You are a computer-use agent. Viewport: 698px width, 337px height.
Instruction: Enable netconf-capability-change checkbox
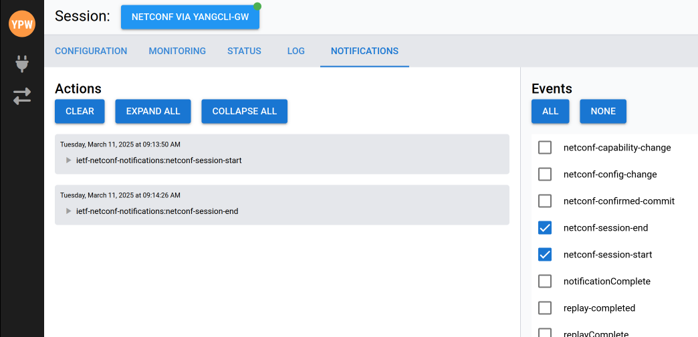pyautogui.click(x=545, y=148)
